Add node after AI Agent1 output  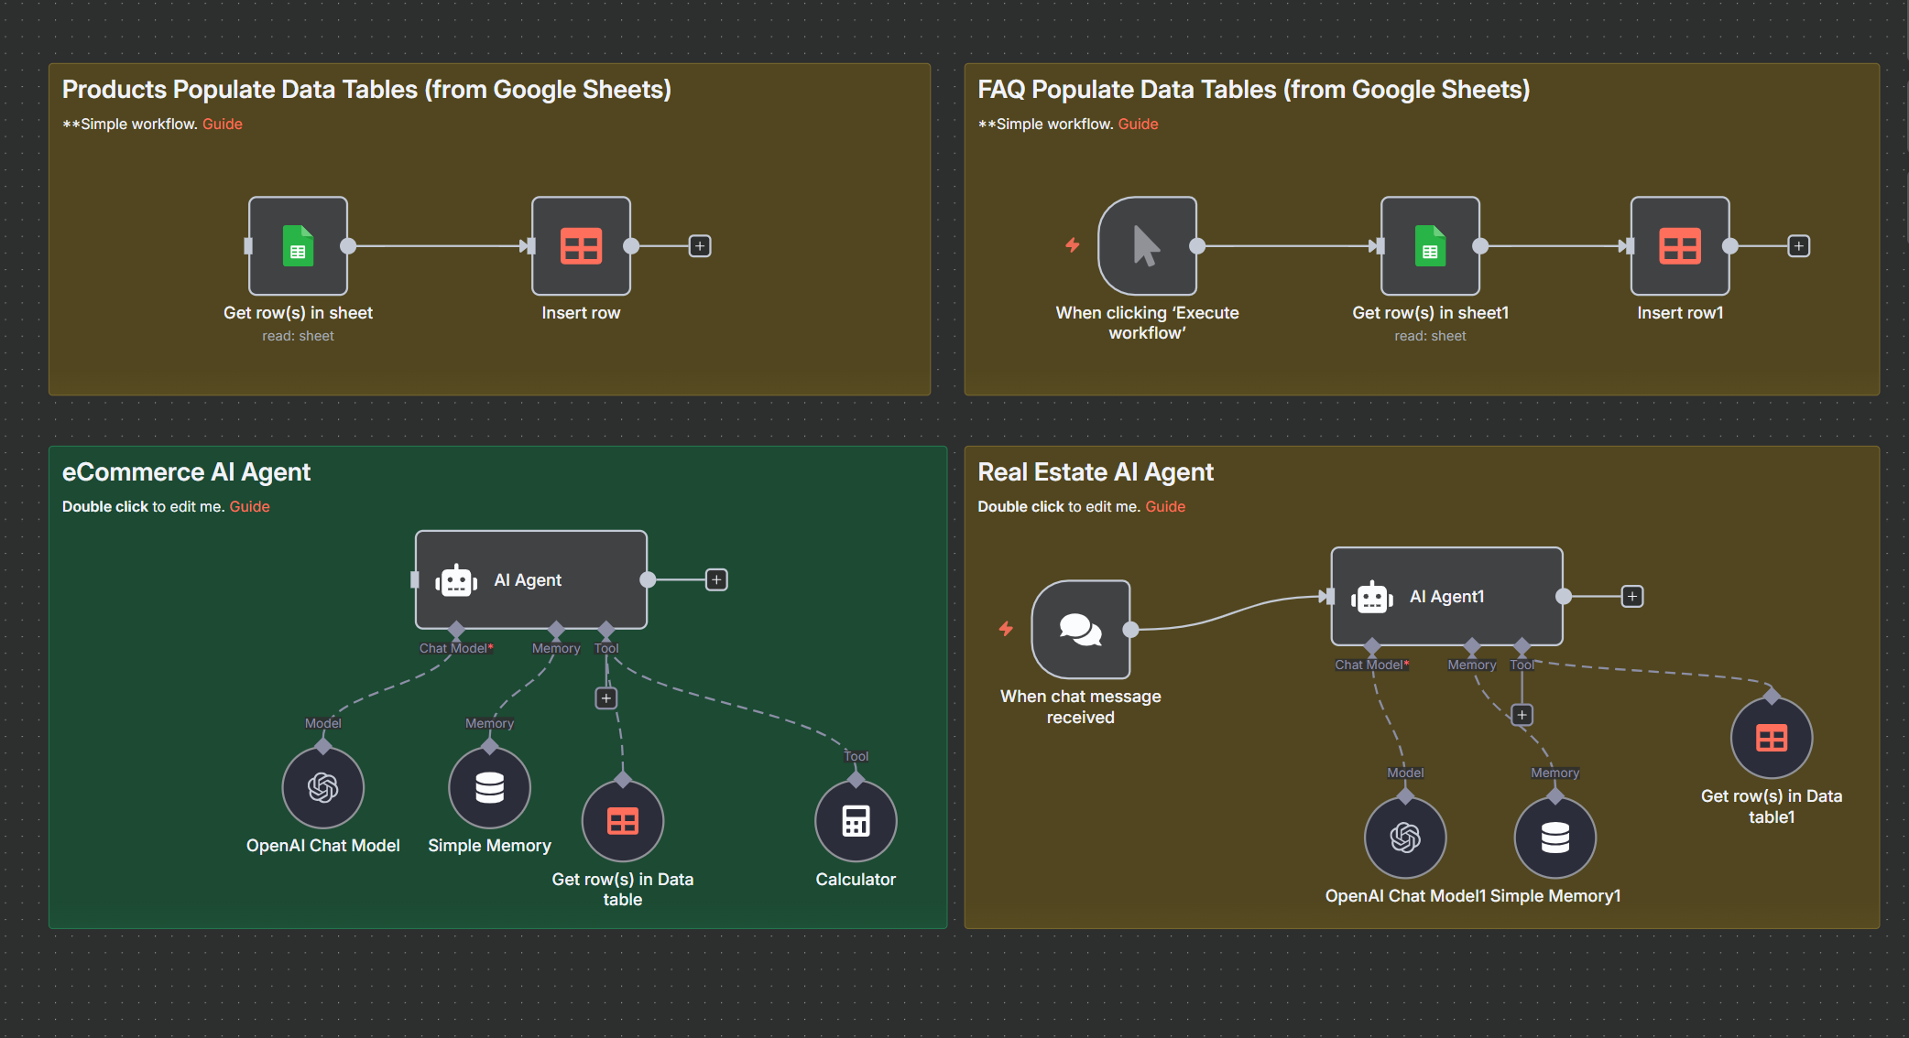[x=1631, y=597]
